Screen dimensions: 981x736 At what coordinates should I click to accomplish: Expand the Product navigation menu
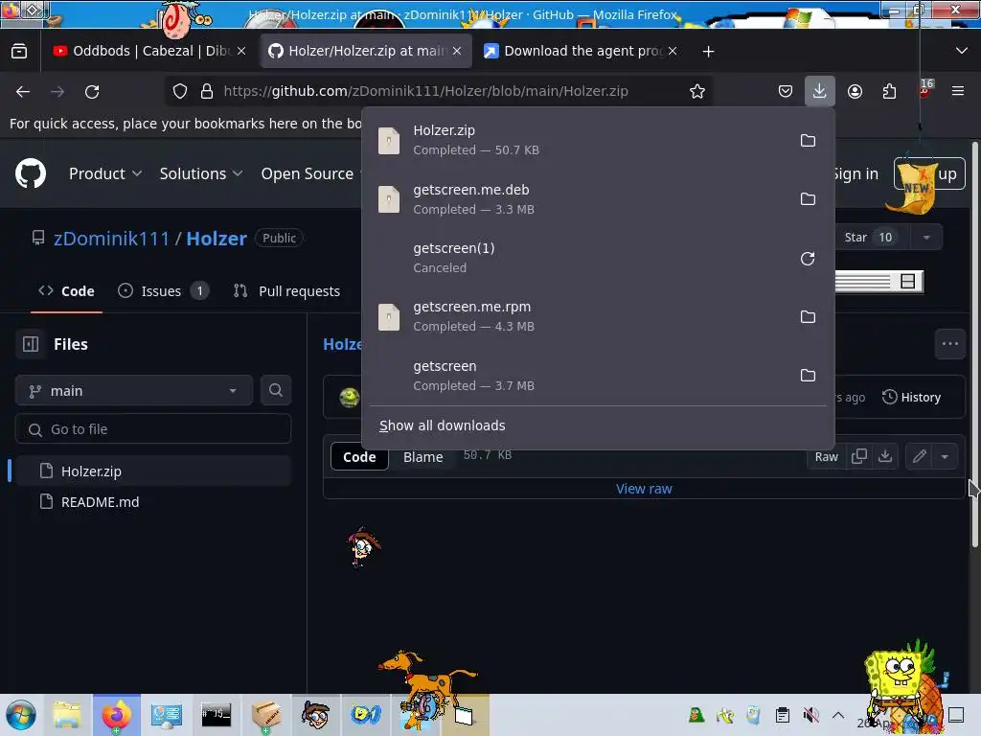tap(105, 173)
